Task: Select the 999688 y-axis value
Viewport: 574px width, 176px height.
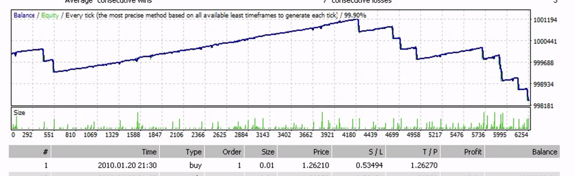Action: [x=543, y=63]
